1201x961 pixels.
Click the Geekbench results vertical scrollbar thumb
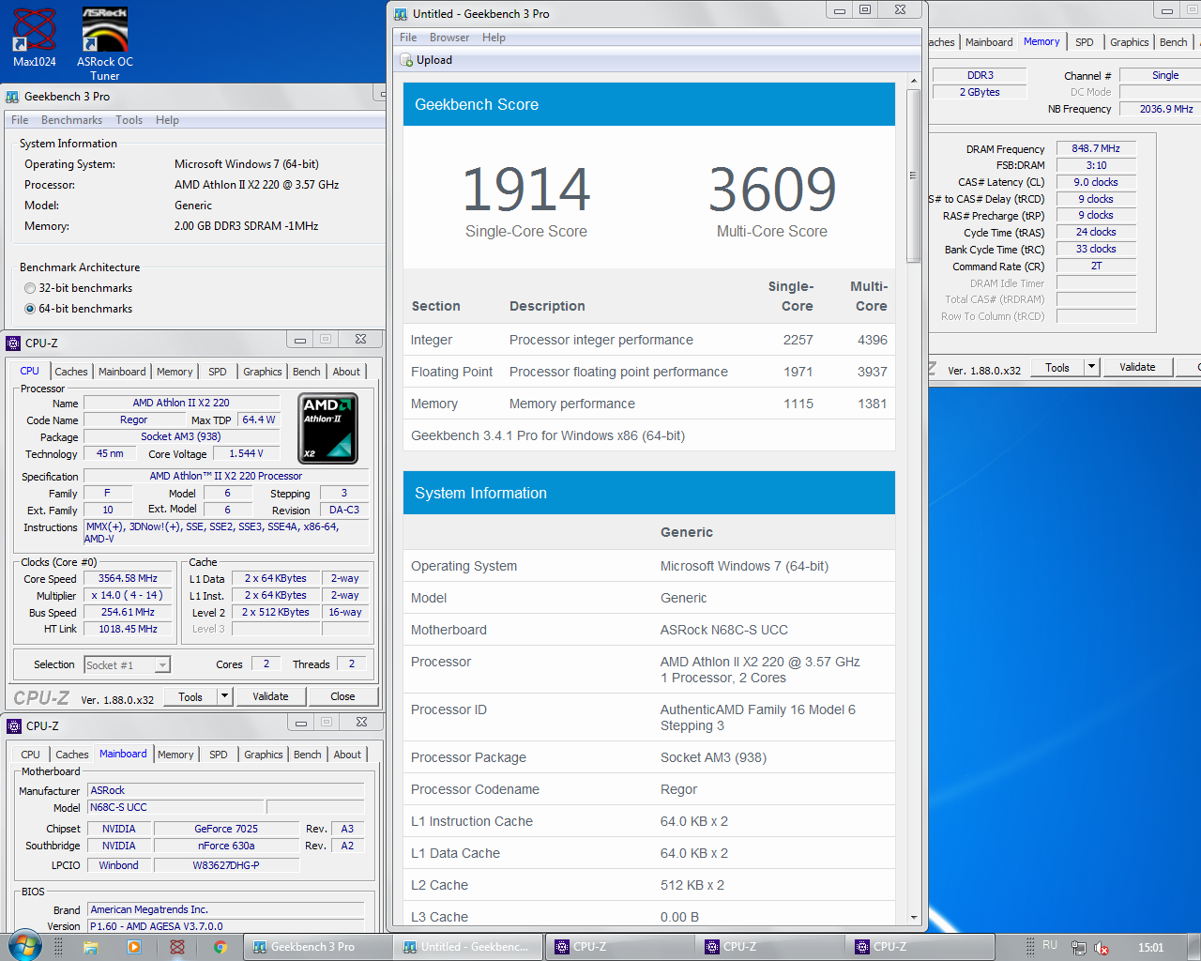click(913, 176)
